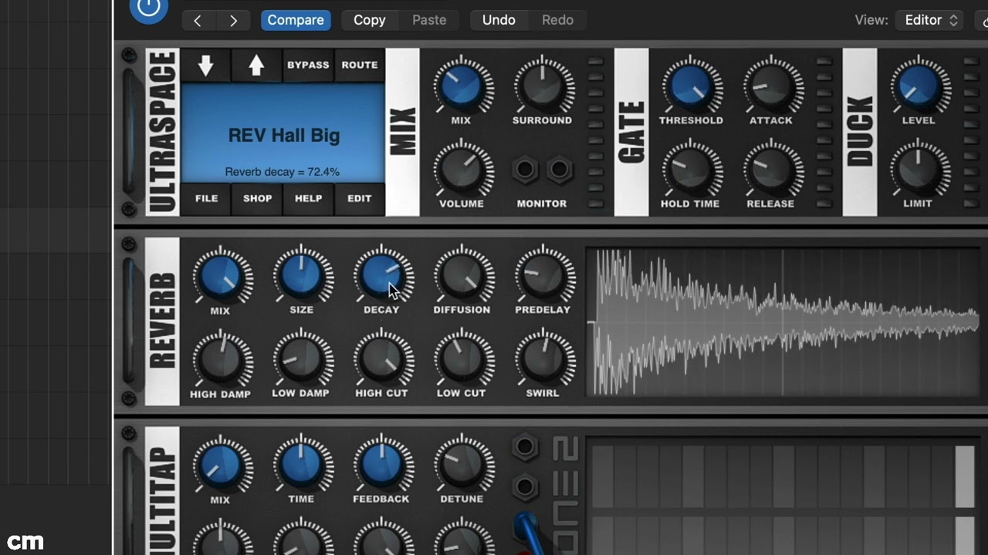Open the ROUTE option

[x=360, y=66]
